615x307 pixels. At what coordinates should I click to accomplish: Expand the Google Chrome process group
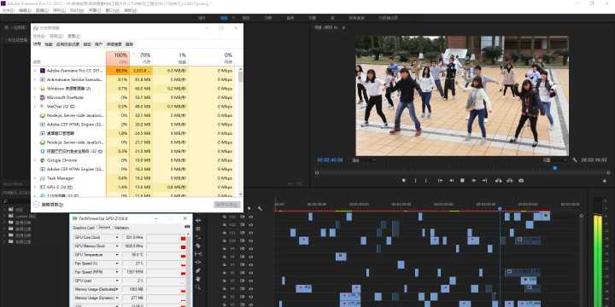point(34,160)
